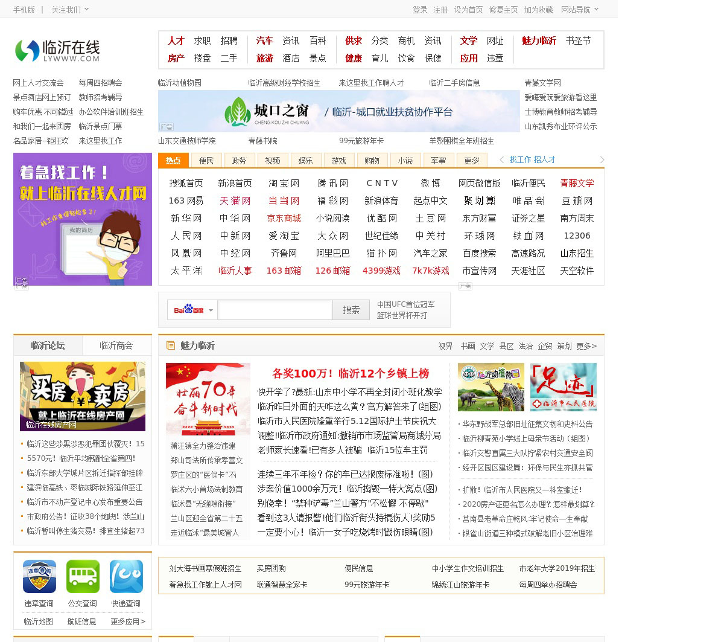Open the 魅力临沂 navigation link
Image resolution: width=724 pixels, height=642 pixels.
[539, 40]
